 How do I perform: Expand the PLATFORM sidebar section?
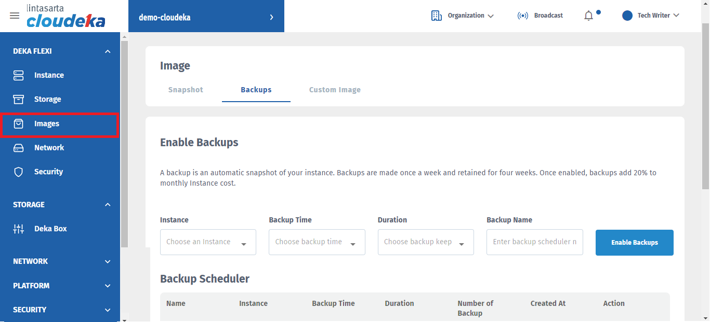(x=108, y=286)
